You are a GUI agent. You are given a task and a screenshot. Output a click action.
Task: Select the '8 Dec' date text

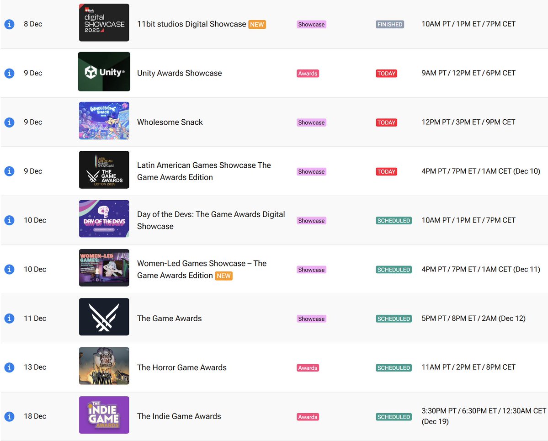point(33,24)
